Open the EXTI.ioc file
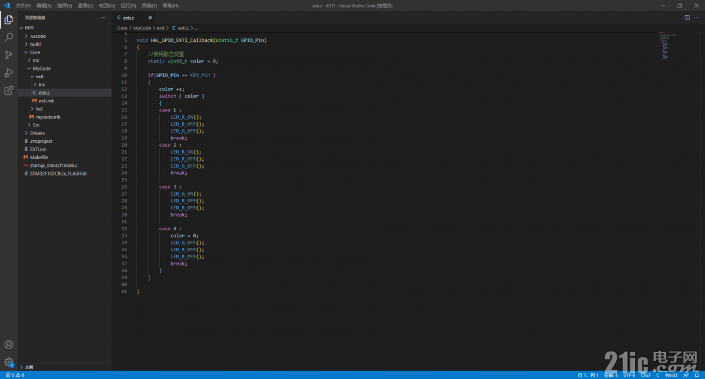705x379 pixels. (x=65, y=149)
